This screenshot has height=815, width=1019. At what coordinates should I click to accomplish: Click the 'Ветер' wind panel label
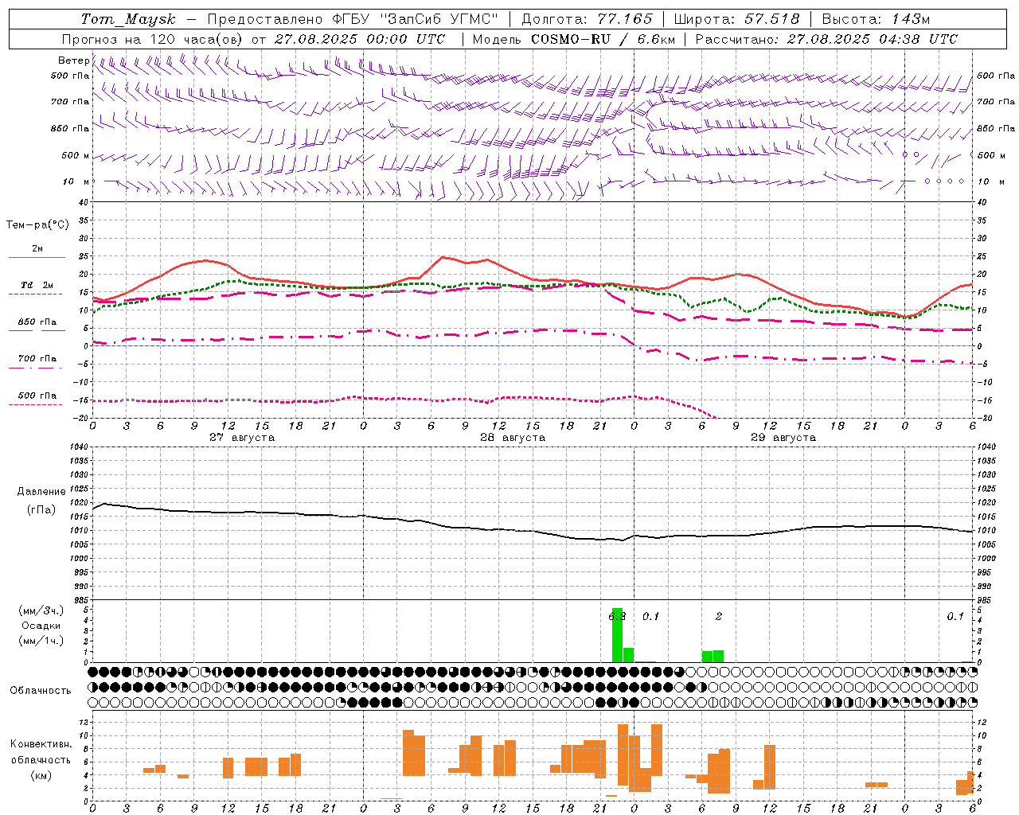pyautogui.click(x=73, y=60)
